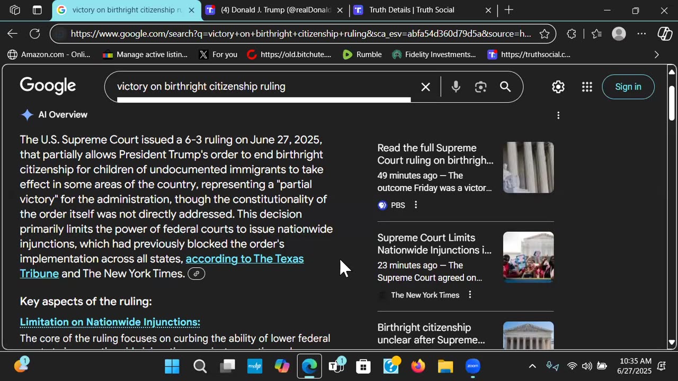The width and height of the screenshot is (678, 381).
Task: Open Manage active listings bookmark
Action: (145, 55)
